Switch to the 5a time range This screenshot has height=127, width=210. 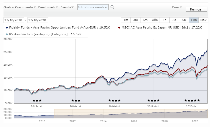[184, 20]
